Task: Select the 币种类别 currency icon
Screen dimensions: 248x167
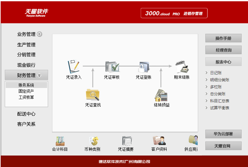Action: click(92, 141)
